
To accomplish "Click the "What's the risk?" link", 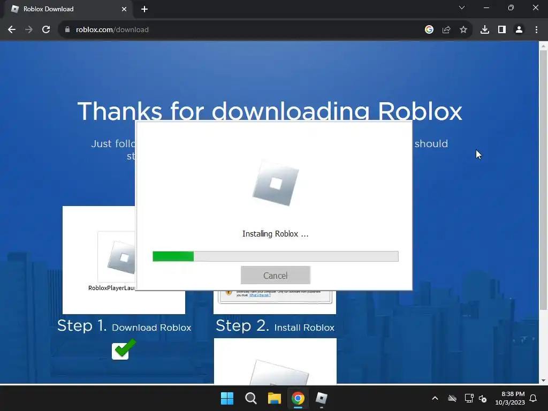I will tap(260, 295).
